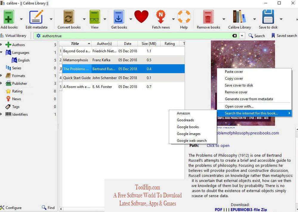Select the Formats category
298x212 pixels.
pyautogui.click(x=18, y=76)
